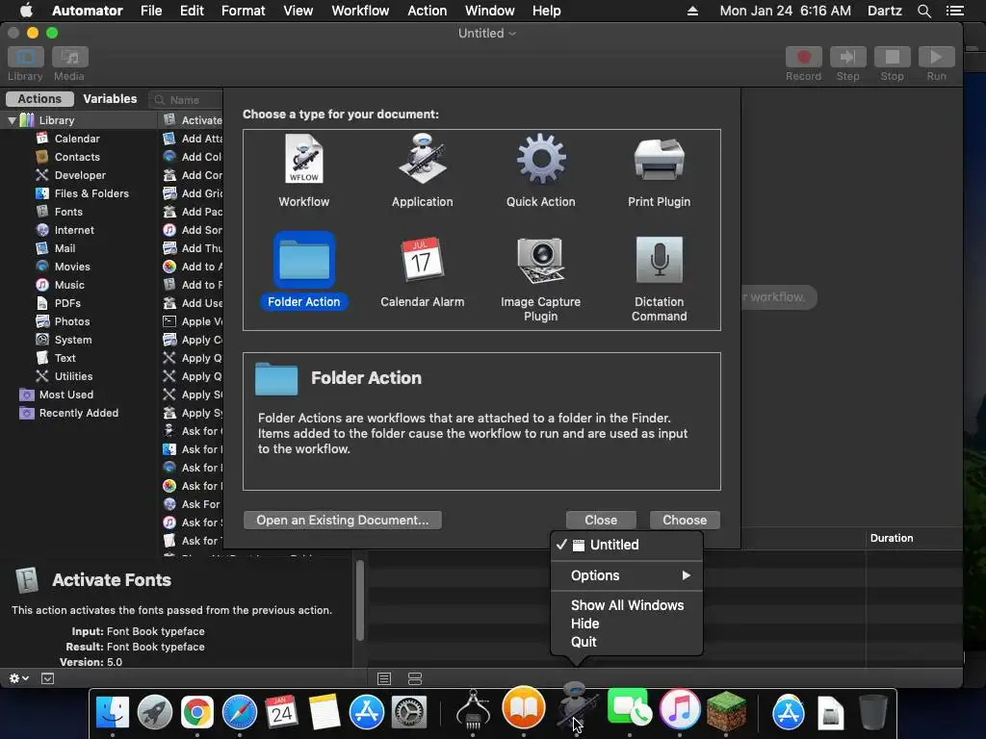
Task: Open the Action menu in menu bar
Action: tap(427, 11)
